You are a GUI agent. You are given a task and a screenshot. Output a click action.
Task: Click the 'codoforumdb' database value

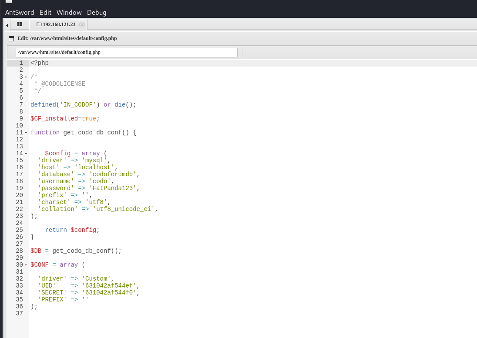pyautogui.click(x=113, y=174)
